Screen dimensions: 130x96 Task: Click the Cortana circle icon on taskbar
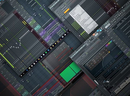24,74
